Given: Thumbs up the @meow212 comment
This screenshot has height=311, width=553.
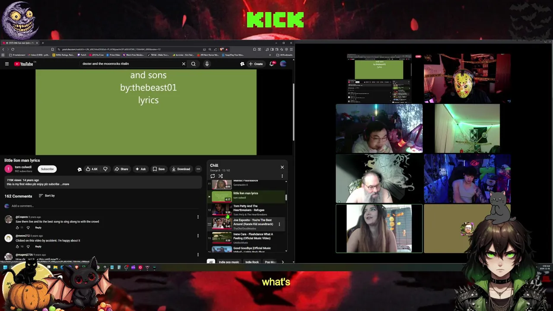Looking at the screenshot, I should 18,247.
